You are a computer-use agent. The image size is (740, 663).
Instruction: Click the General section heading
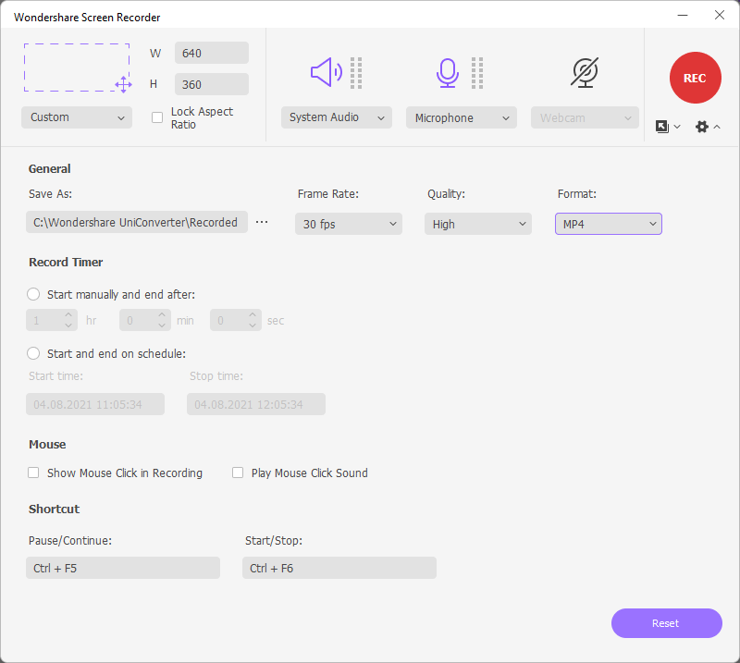click(50, 168)
